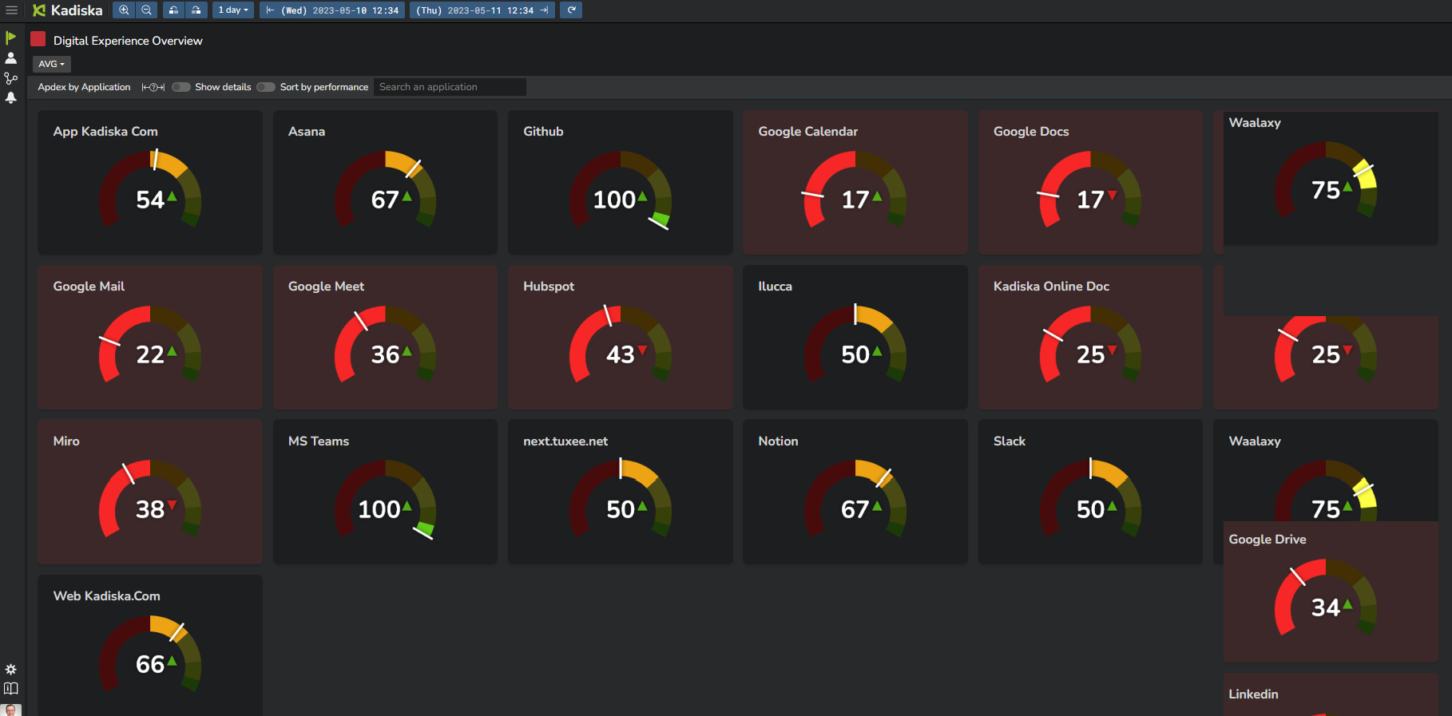The image size is (1452, 716).
Task: Open the alerts bell icon
Action: 11,98
